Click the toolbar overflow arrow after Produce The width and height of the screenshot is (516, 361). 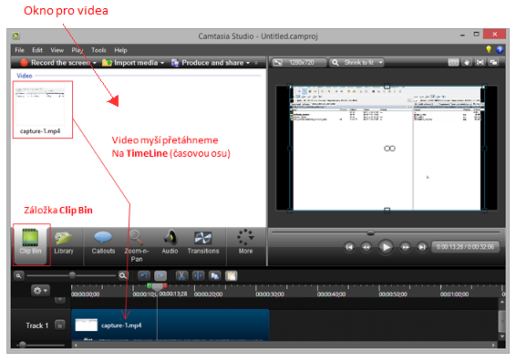256,63
